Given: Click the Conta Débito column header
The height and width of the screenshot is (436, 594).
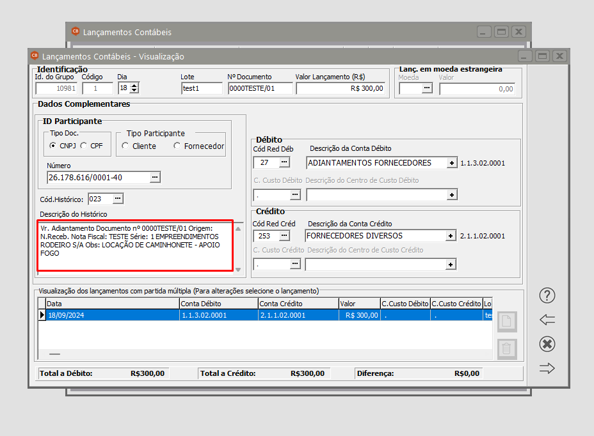Looking at the screenshot, I should [218, 304].
